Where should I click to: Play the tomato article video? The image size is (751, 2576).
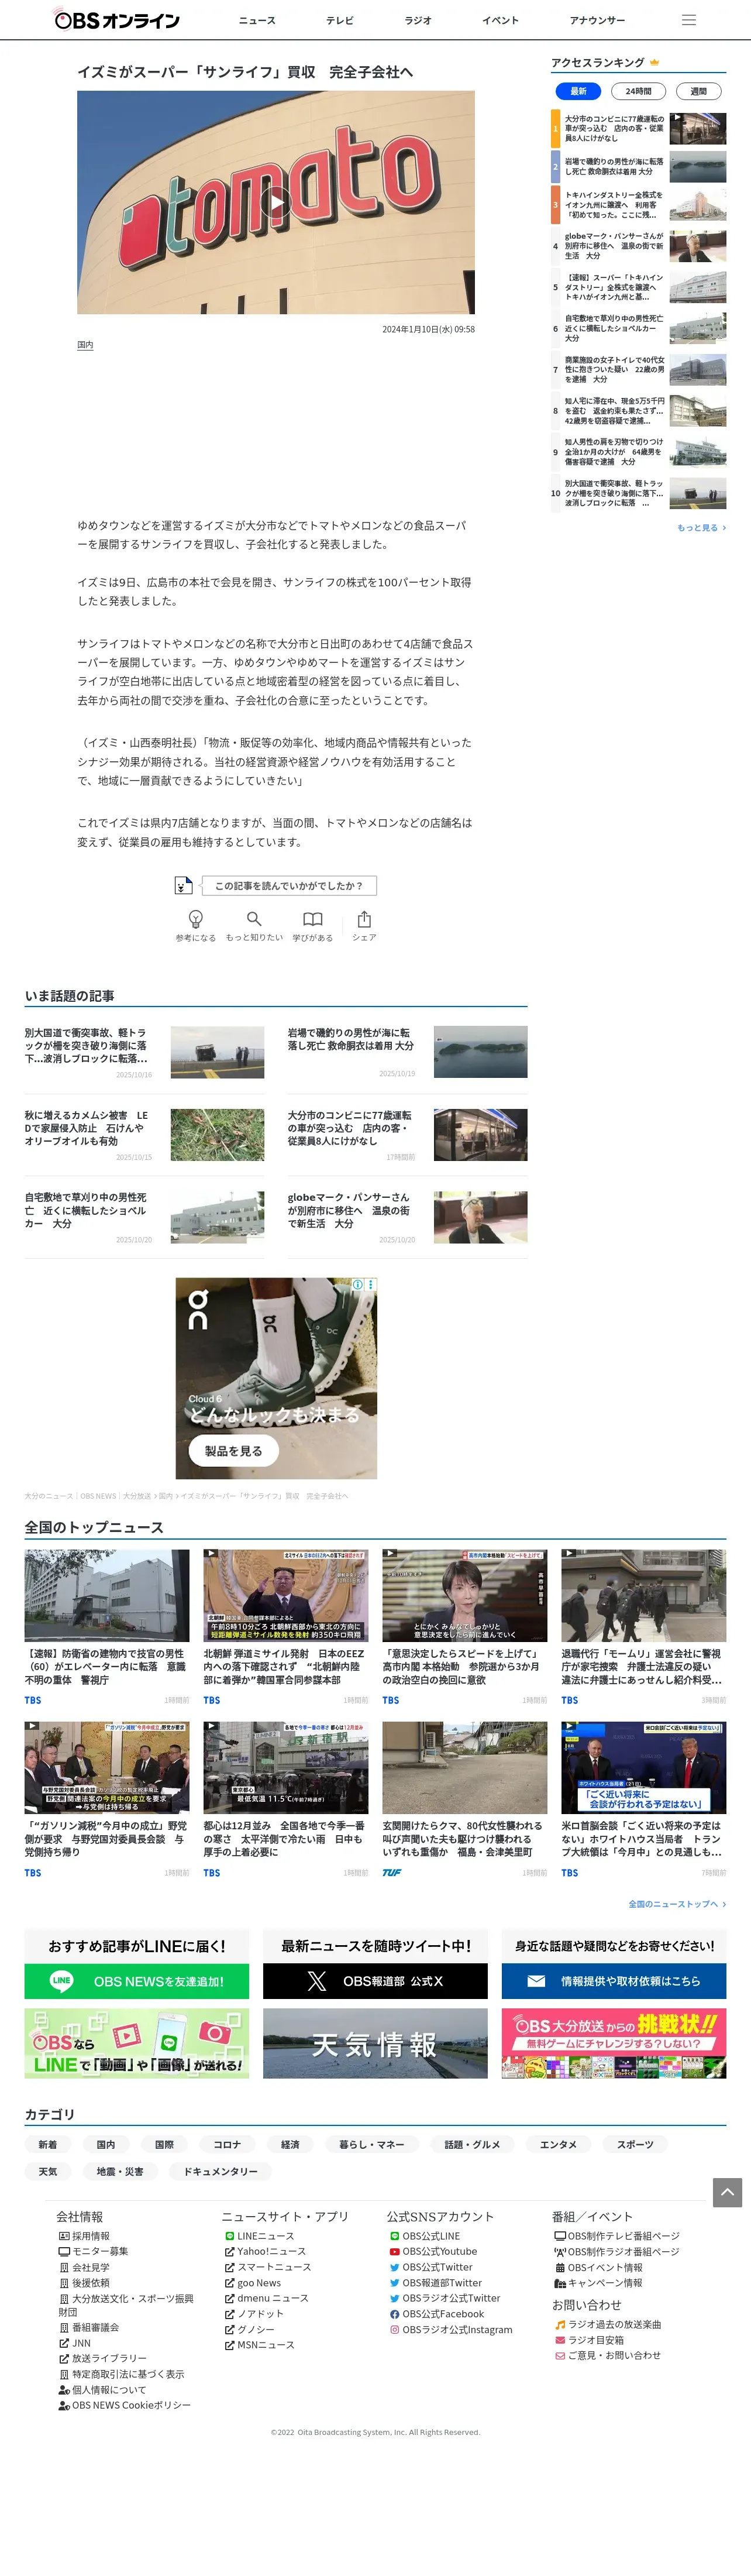tap(276, 203)
